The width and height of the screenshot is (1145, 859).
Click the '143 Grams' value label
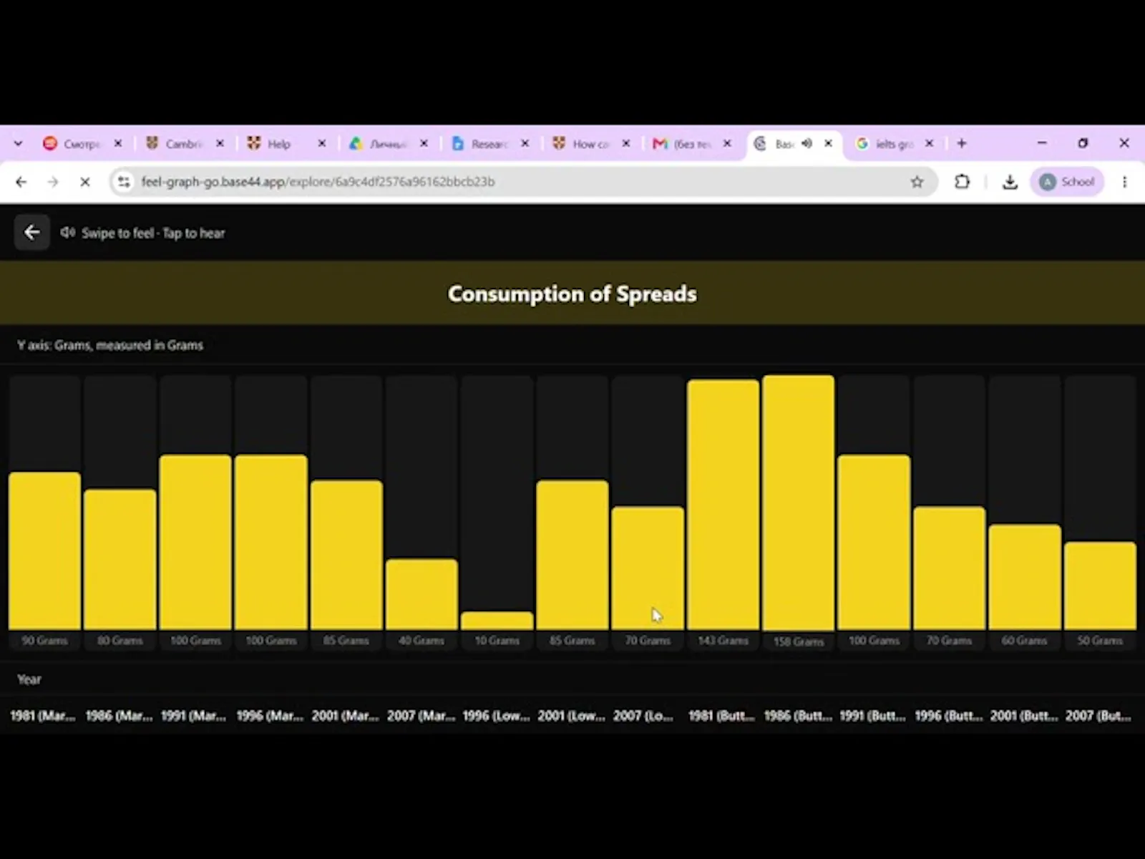[723, 640]
